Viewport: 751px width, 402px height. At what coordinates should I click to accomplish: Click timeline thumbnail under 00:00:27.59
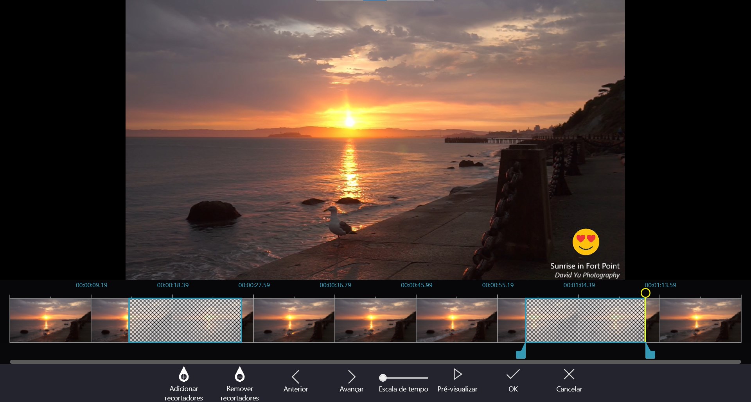point(294,320)
